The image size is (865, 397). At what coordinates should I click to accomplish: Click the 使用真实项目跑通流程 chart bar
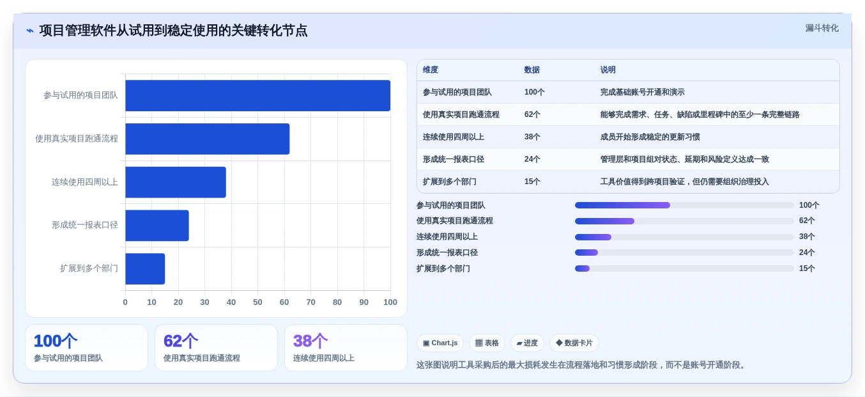(208, 139)
